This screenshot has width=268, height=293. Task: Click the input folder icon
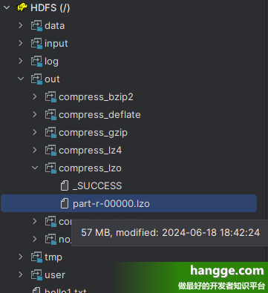click(36, 44)
